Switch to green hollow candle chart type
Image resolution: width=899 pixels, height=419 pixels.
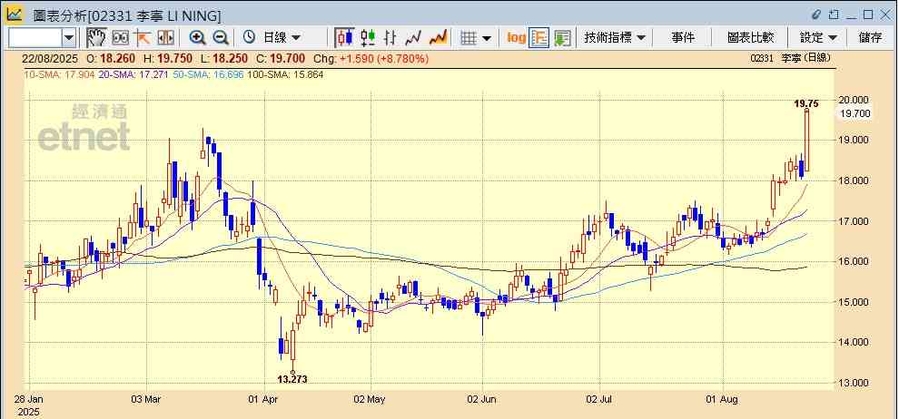point(368,38)
